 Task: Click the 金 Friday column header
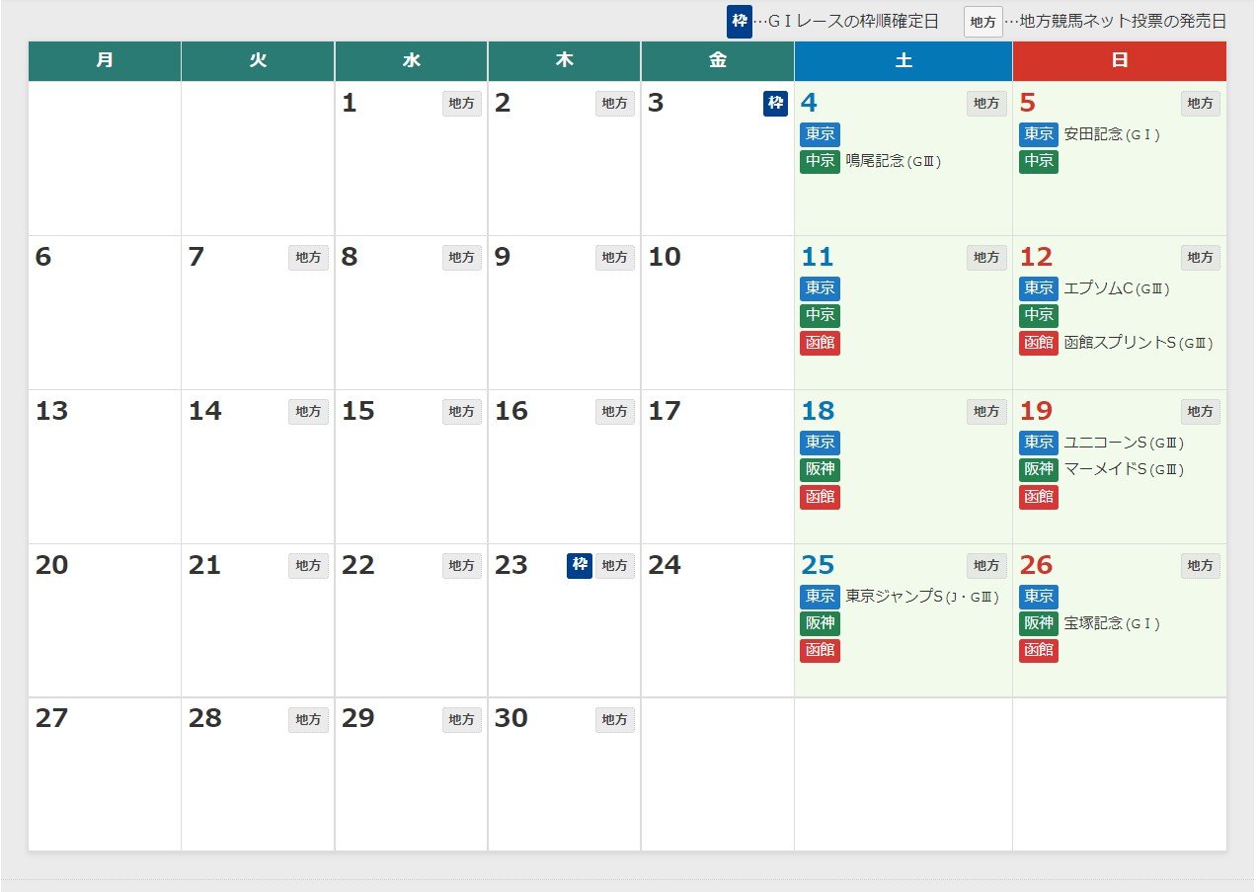click(x=718, y=61)
